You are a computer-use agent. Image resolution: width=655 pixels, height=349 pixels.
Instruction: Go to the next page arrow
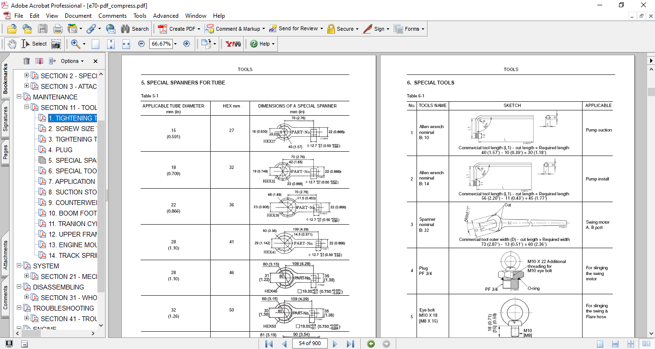pos(335,344)
